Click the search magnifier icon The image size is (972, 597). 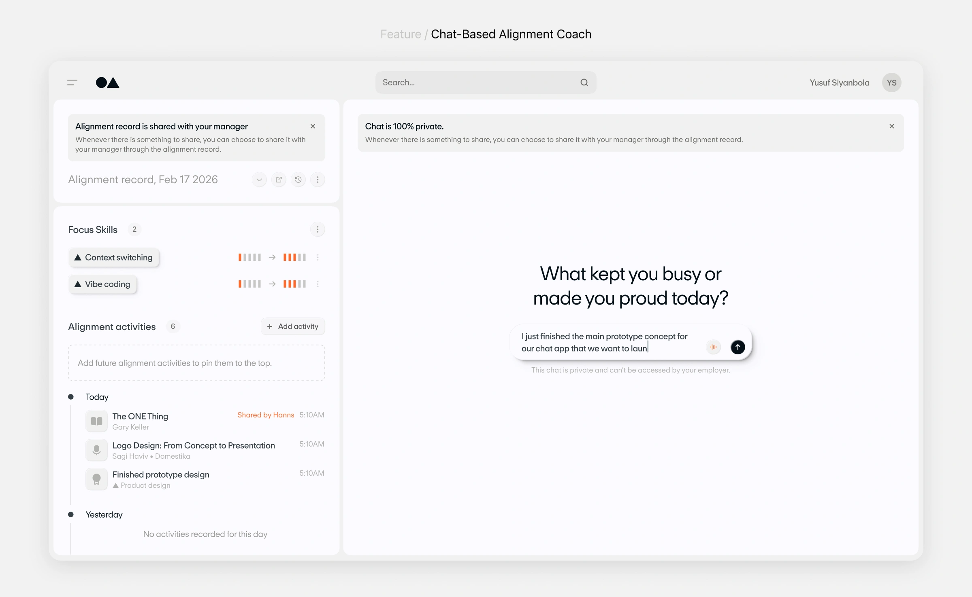click(x=584, y=83)
